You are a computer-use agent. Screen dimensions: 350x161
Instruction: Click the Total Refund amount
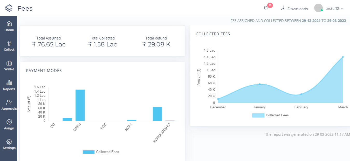[x=156, y=44]
